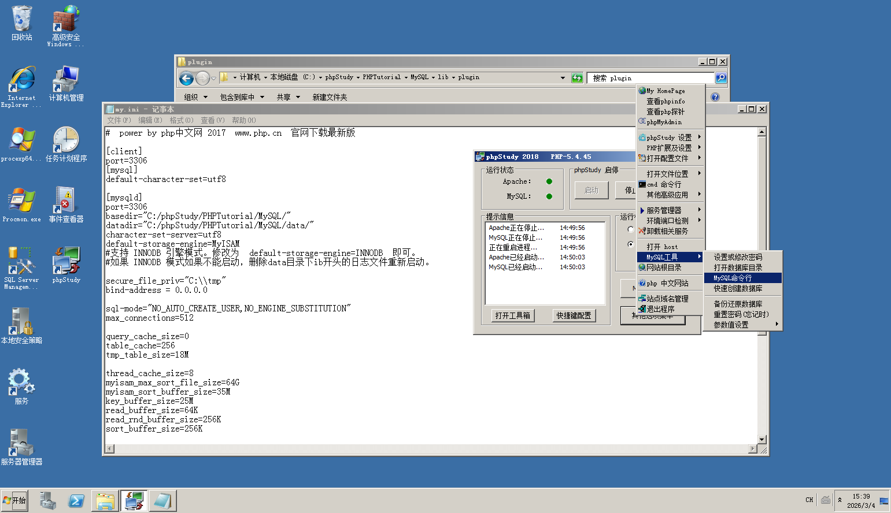
Task: Click the 打开工具箱 button
Action: click(x=513, y=315)
